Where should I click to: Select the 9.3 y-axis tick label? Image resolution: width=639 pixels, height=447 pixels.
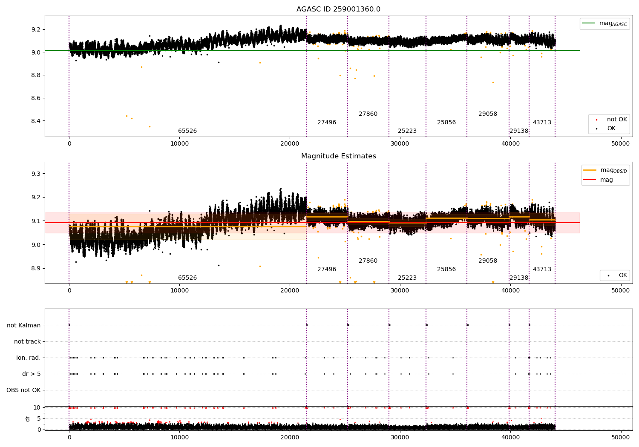tap(36, 174)
